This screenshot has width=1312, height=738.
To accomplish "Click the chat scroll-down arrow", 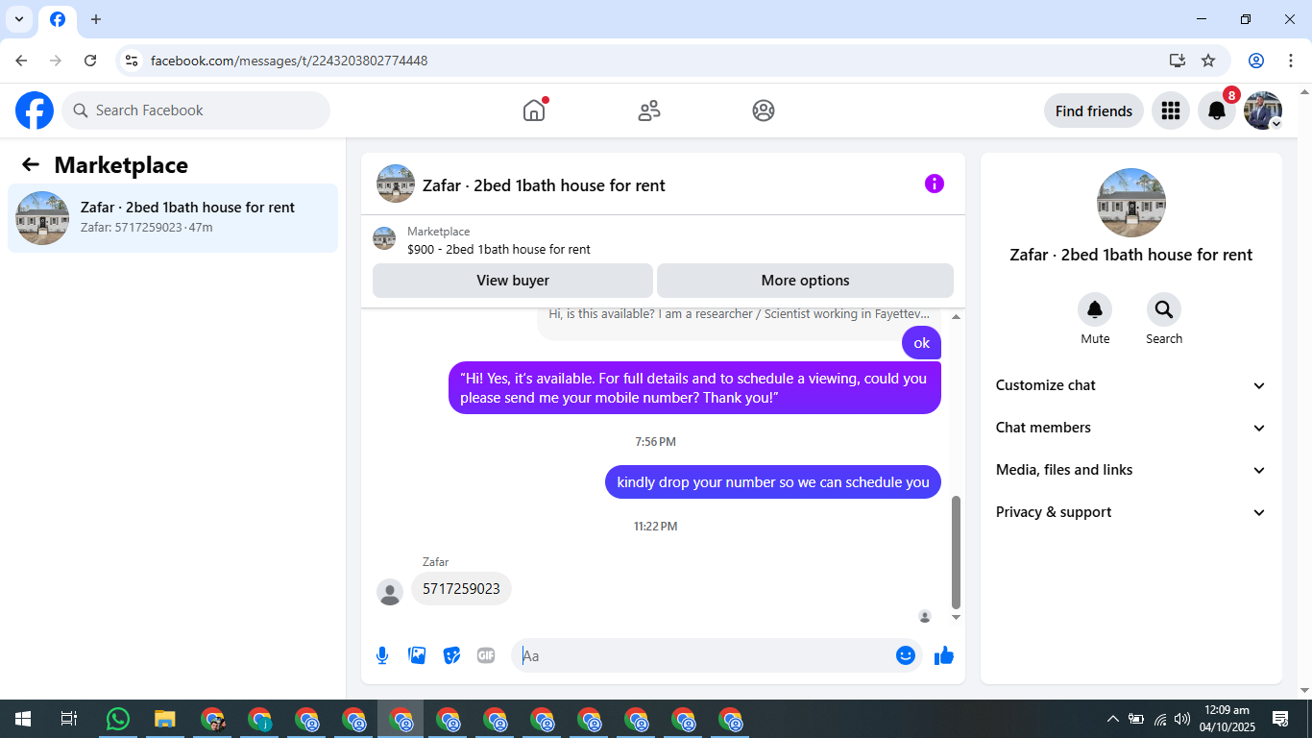I will point(956,617).
